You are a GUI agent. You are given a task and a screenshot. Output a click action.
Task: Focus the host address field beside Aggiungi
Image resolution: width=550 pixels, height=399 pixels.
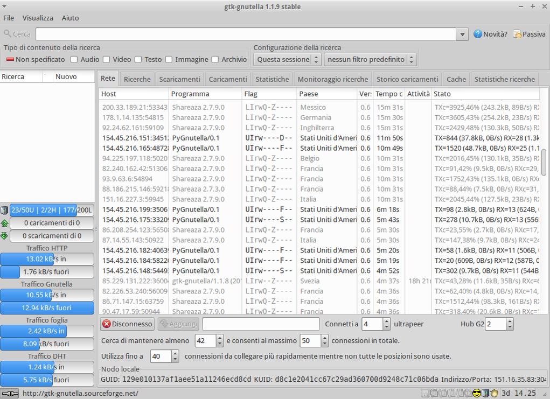click(x=261, y=324)
